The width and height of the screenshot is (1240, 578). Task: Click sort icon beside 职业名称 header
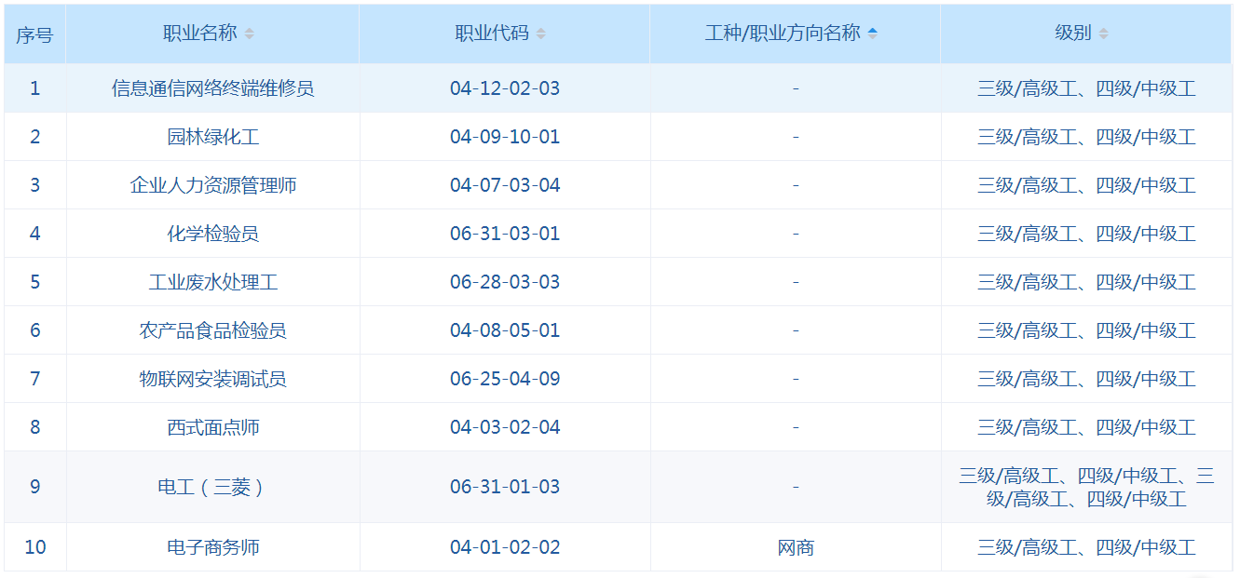[x=249, y=34]
